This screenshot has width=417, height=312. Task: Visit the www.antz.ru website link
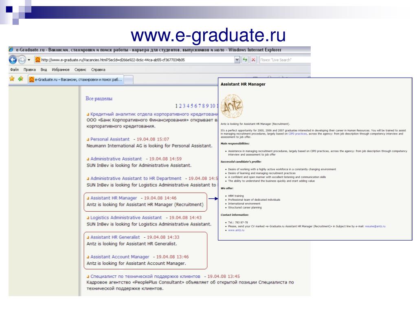click(236, 230)
